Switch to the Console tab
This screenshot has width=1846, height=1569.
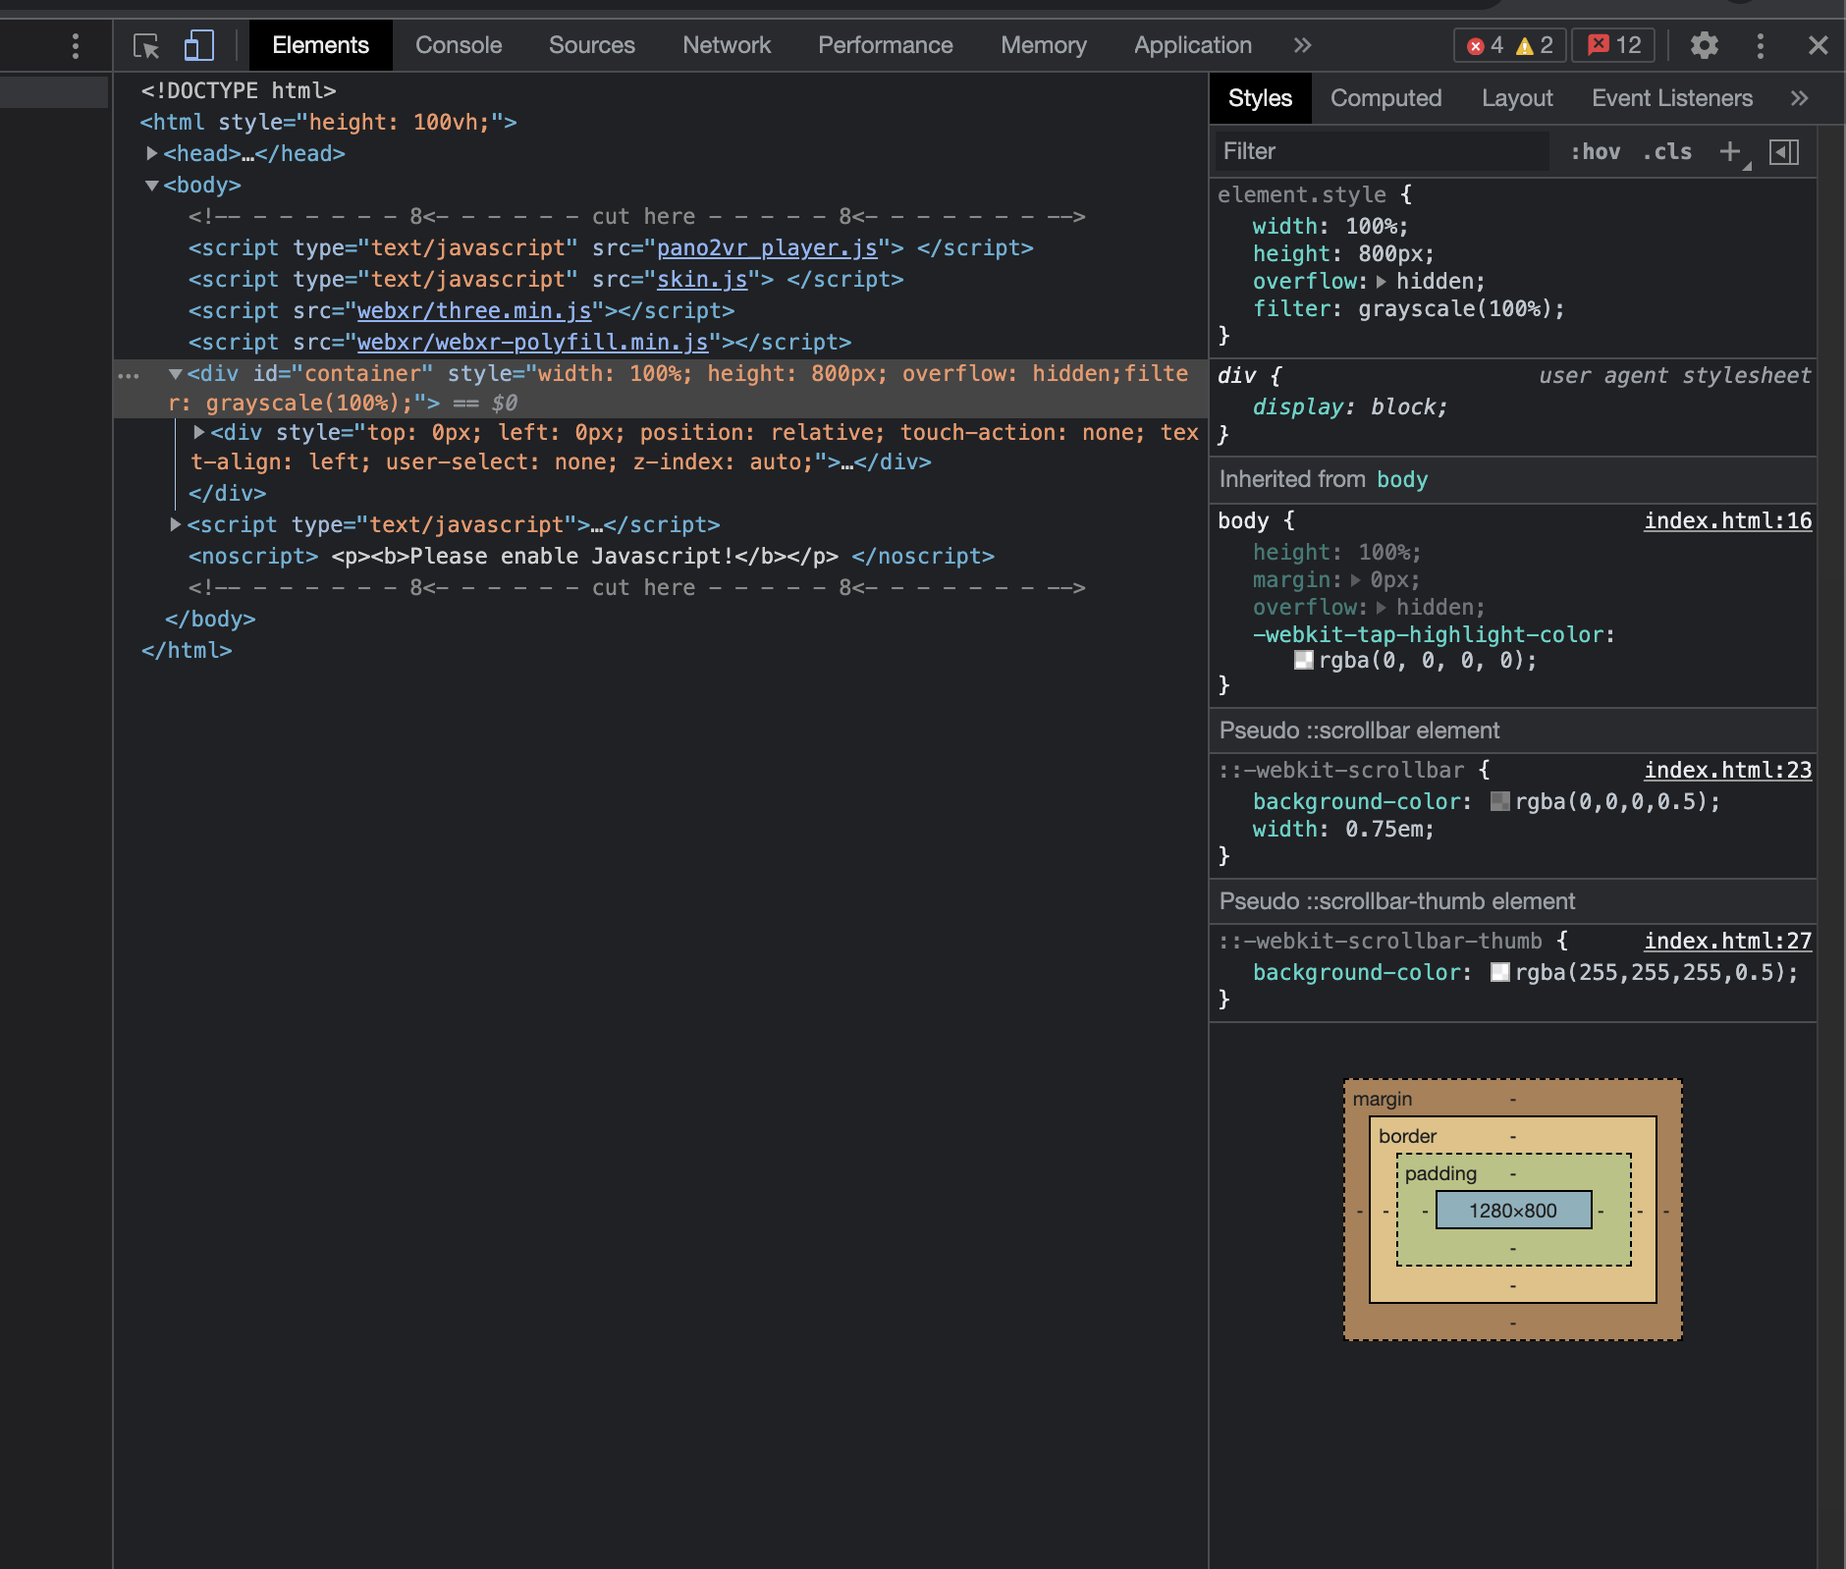(459, 46)
